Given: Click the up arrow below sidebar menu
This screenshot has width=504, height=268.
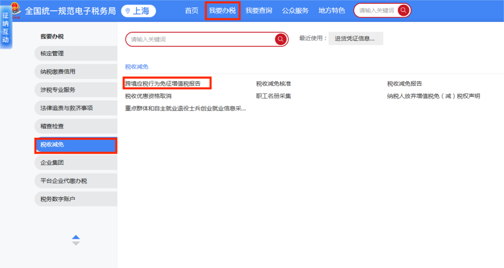Looking at the screenshot, I should point(76,237).
